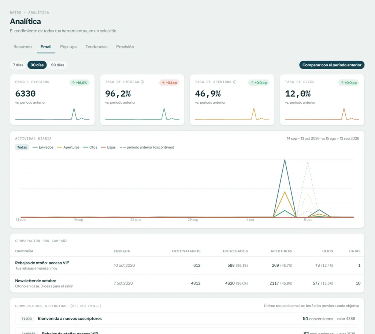Open the Pop-ups tab
Screen dimensions: 375x334
[x=68, y=47]
